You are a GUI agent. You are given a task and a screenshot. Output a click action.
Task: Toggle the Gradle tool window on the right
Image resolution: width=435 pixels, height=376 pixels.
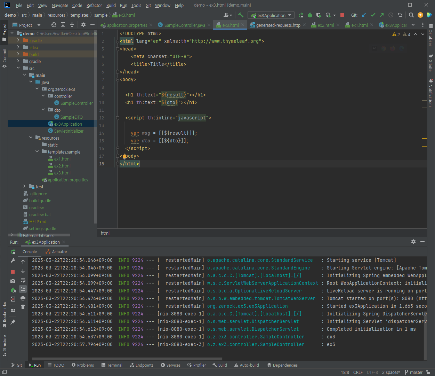(431, 63)
